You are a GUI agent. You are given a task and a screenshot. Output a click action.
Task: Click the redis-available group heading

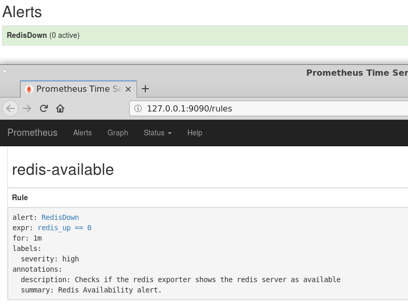[x=63, y=170]
